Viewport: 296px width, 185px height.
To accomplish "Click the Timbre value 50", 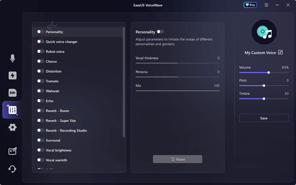I will tap(286, 94).
